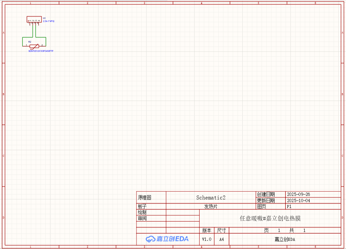Select the A4 size cell
Image resolution: width=346 pixels, height=249 pixels.
[x=222, y=239]
